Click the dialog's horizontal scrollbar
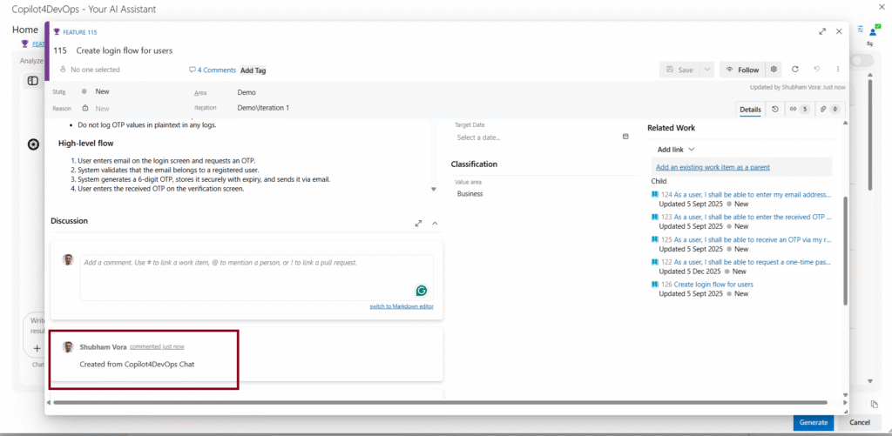This screenshot has height=436, width=892. pos(440,402)
